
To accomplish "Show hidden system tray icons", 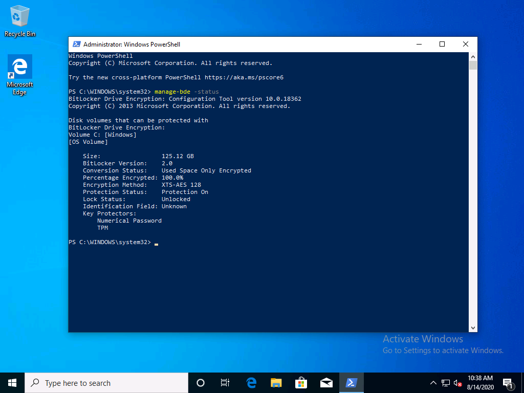I will (433, 383).
